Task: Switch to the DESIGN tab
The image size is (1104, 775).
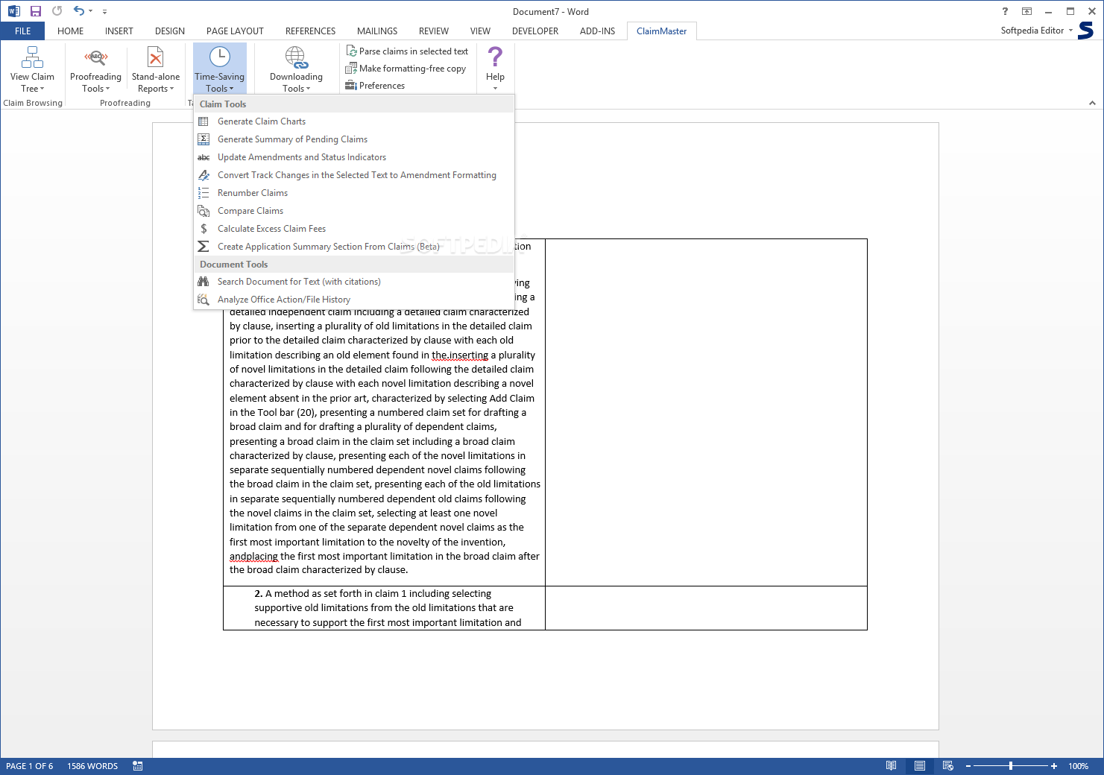Action: point(170,31)
